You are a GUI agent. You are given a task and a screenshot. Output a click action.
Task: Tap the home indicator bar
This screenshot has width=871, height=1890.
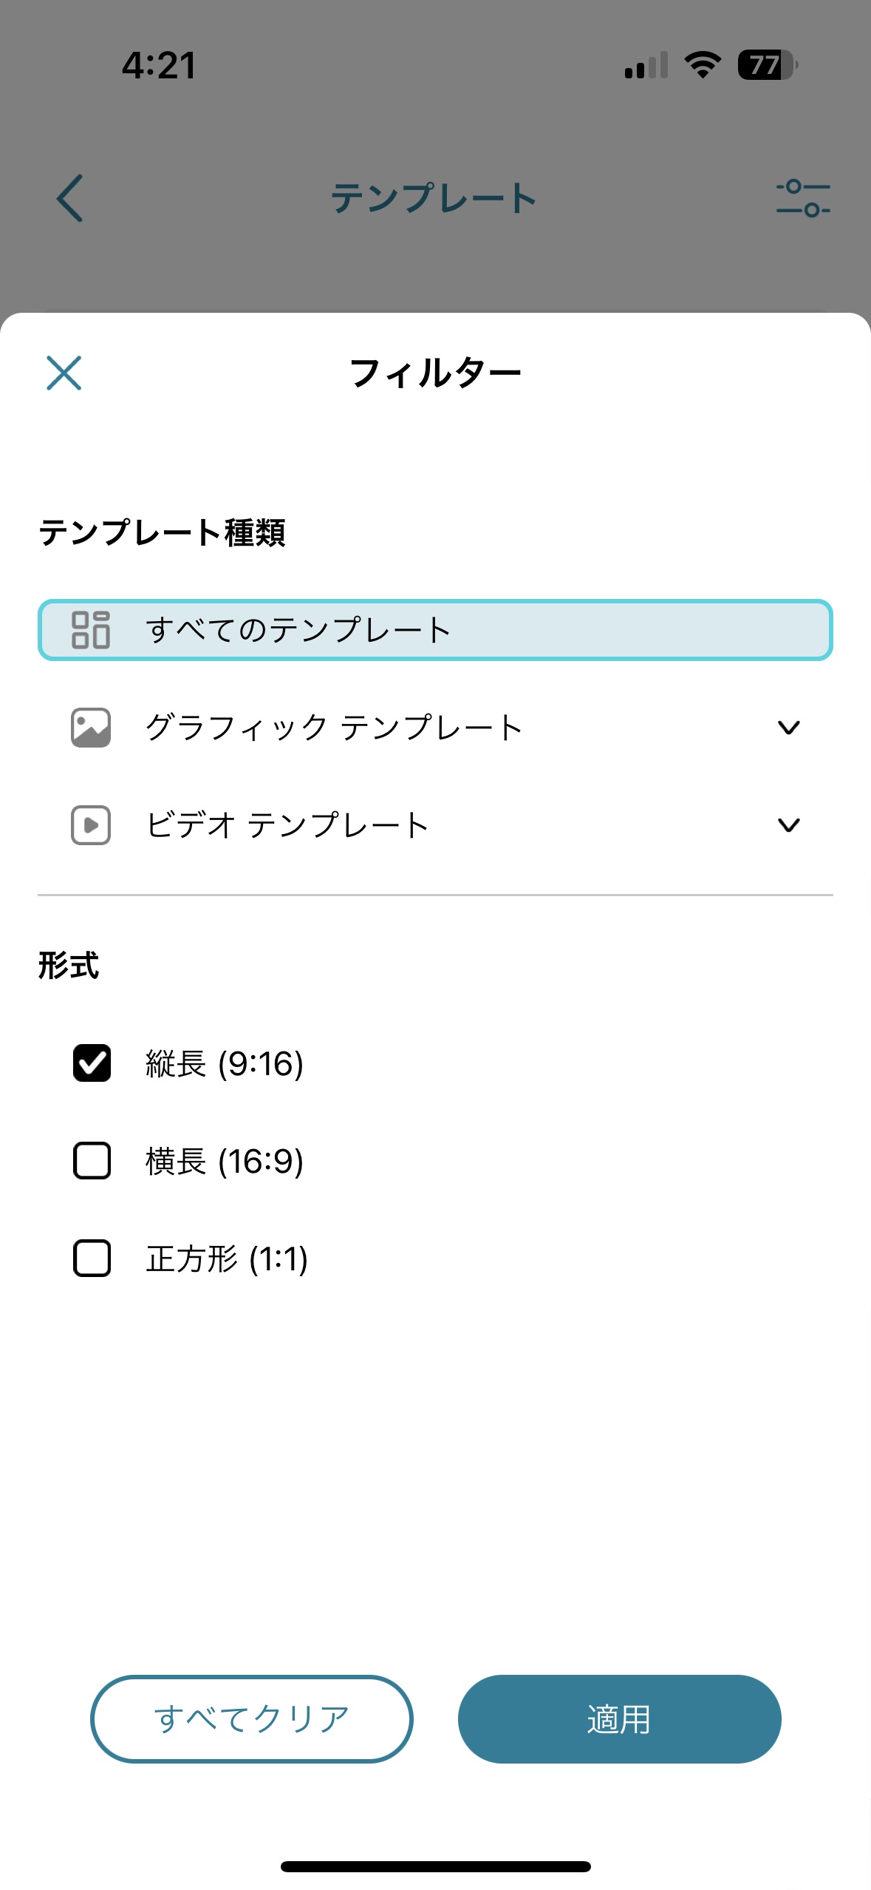coord(435,1866)
